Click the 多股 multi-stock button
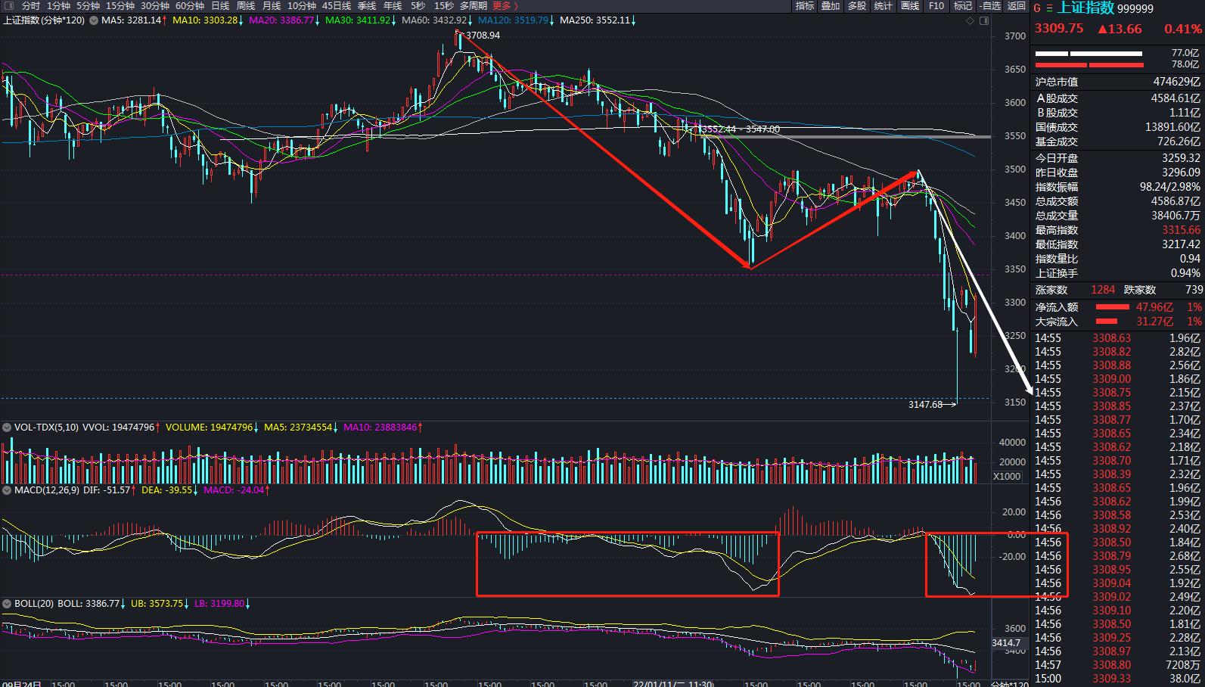Viewport: 1205px width, 687px height. (x=856, y=6)
